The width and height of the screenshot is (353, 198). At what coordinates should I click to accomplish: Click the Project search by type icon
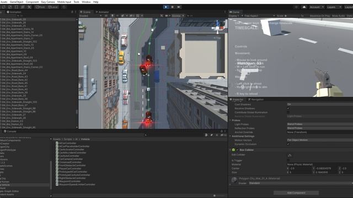pyautogui.click(x=206, y=135)
